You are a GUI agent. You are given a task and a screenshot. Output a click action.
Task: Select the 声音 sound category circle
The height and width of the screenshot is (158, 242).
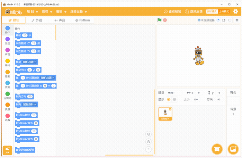click(x=7, y=50)
